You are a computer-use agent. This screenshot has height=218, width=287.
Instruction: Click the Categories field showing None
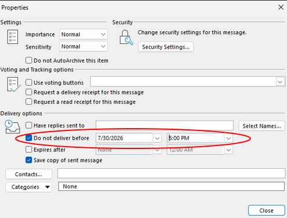[171, 187]
